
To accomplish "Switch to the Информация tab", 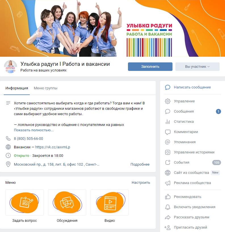I will coord(17,88).
